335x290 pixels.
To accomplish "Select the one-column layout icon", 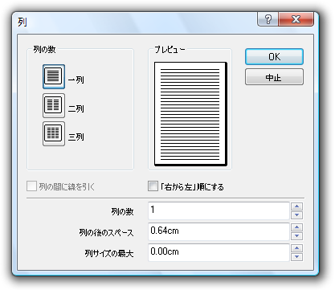I will tap(54, 76).
